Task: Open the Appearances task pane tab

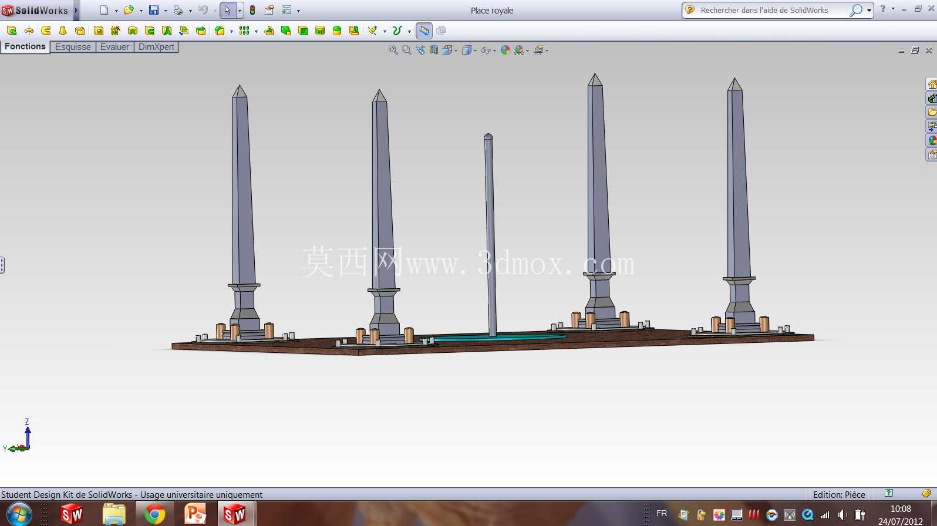Action: (x=932, y=140)
